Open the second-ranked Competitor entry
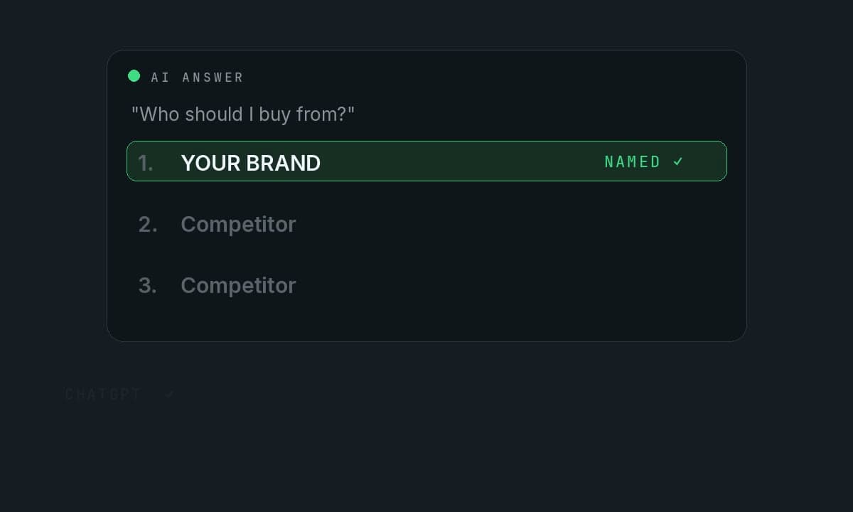The height and width of the screenshot is (512, 853). pyautogui.click(x=238, y=224)
